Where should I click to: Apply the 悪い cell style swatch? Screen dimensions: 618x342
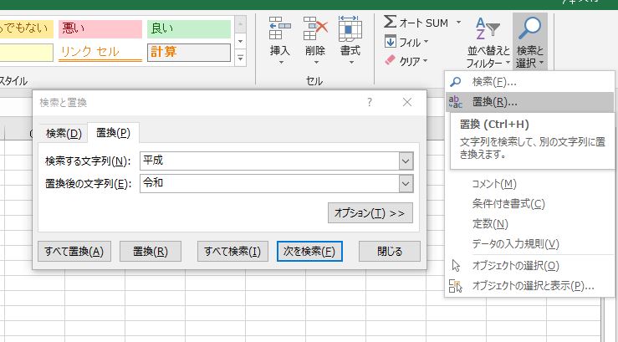100,29
